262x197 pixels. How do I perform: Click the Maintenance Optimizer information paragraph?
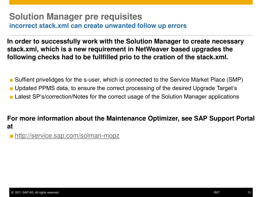131,122
